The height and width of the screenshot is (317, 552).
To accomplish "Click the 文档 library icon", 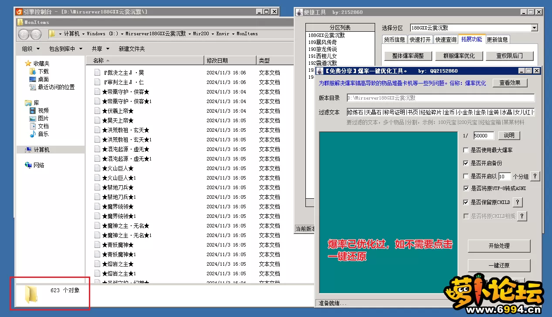I will click(33, 126).
